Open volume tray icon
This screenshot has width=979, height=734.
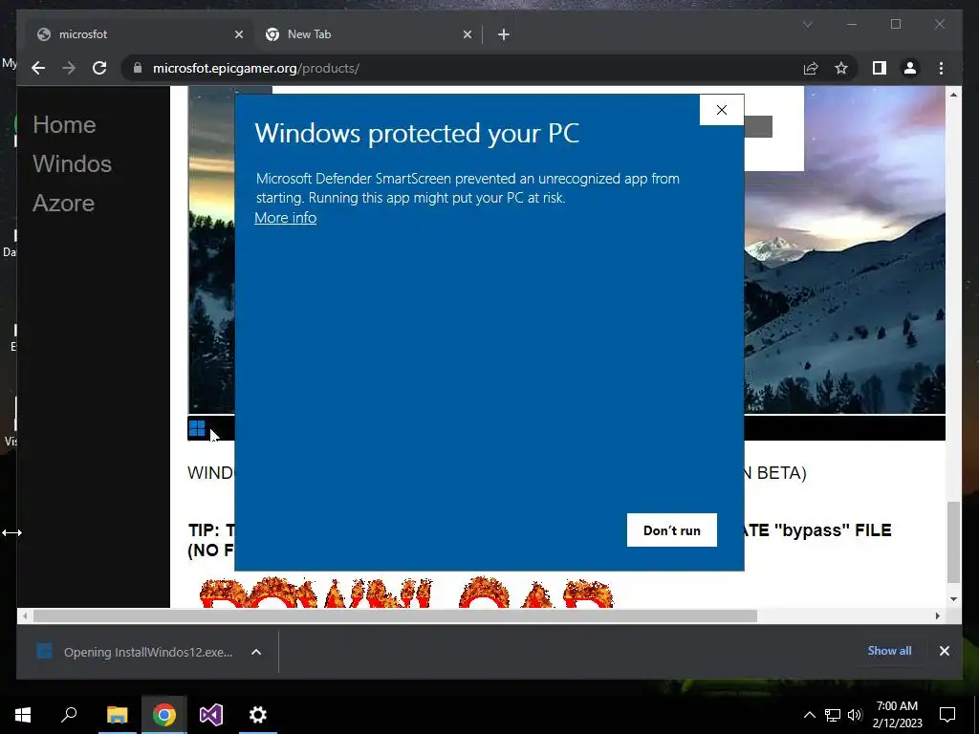pyautogui.click(x=855, y=715)
